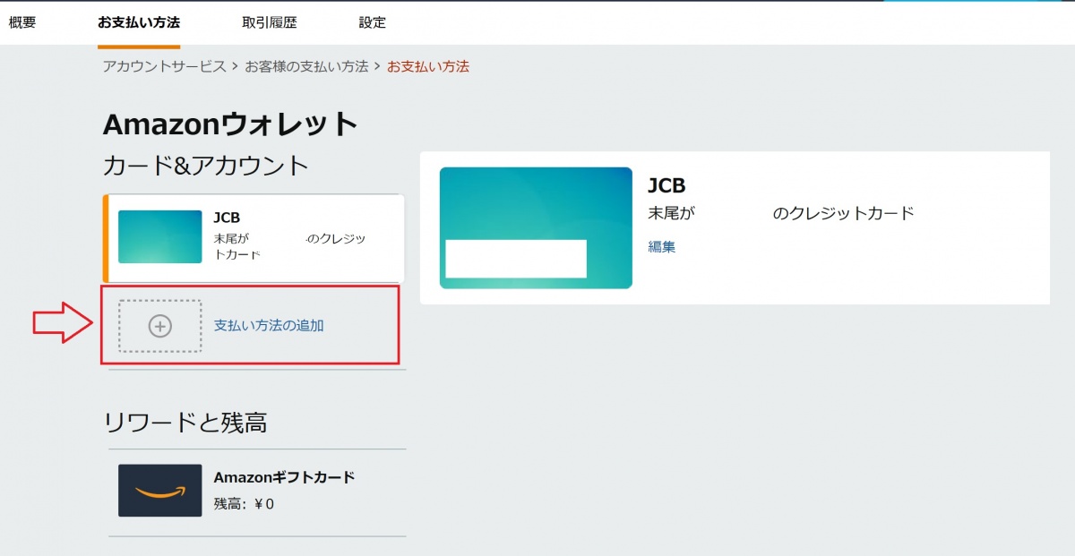This screenshot has height=556, width=1075.
Task: Select the JCB card in the sidebar list
Action: point(254,238)
